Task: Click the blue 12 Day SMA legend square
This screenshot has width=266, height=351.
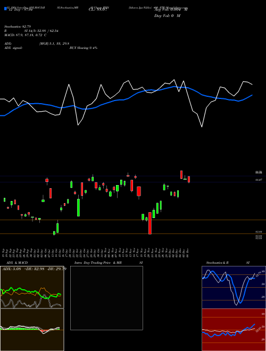Action: [6, 9]
